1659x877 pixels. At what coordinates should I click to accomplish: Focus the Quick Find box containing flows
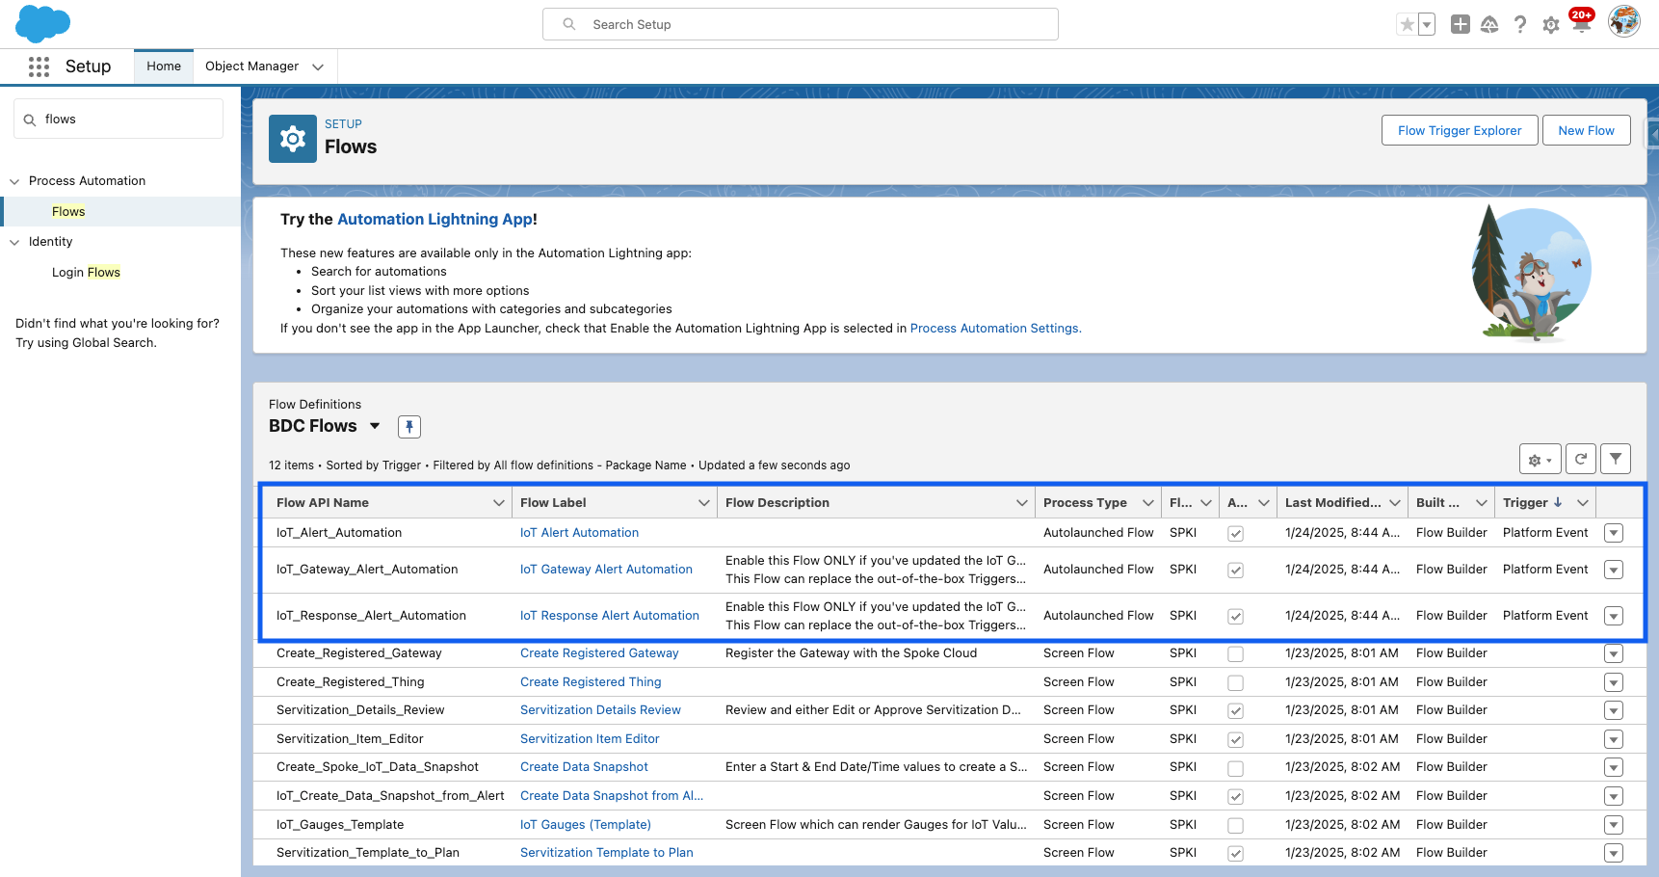click(x=118, y=120)
